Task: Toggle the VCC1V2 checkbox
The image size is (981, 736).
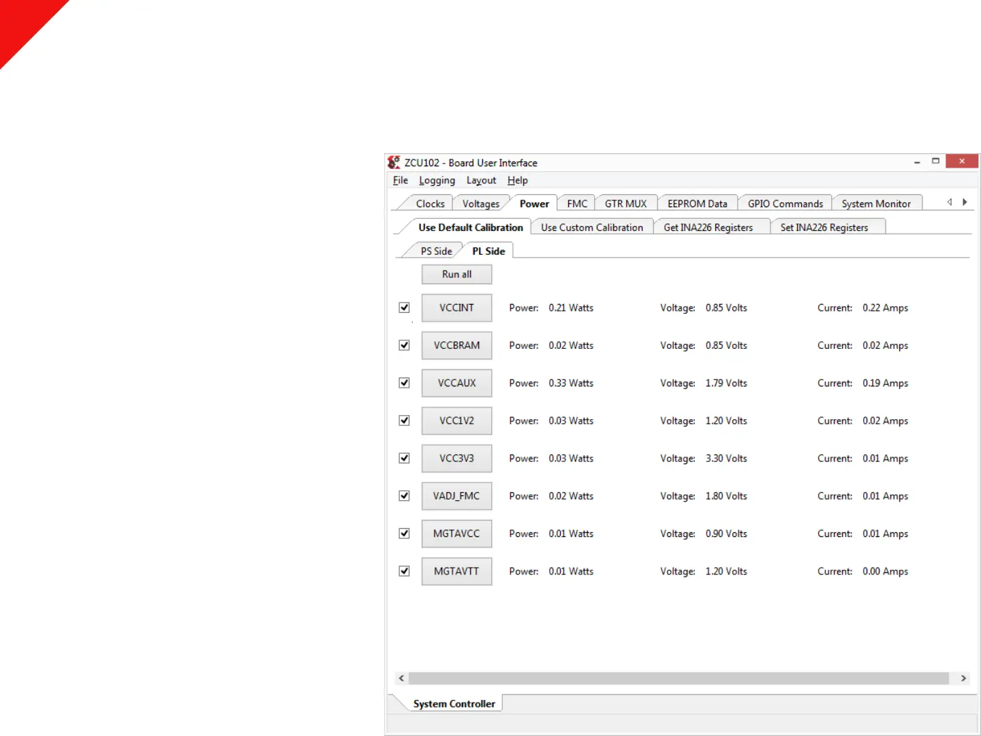Action: (x=404, y=420)
